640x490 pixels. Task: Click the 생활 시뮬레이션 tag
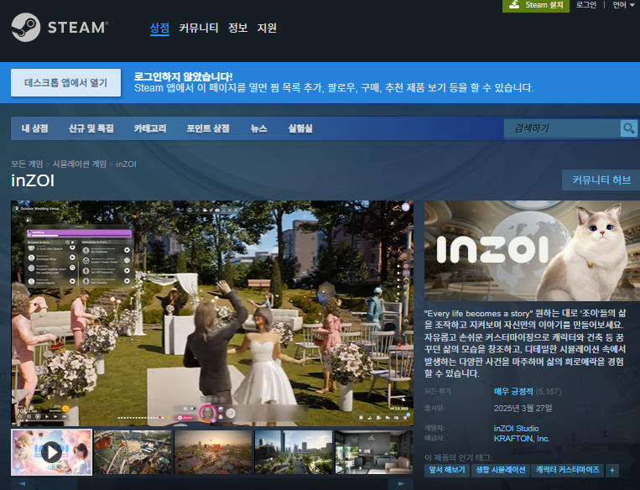[501, 471]
